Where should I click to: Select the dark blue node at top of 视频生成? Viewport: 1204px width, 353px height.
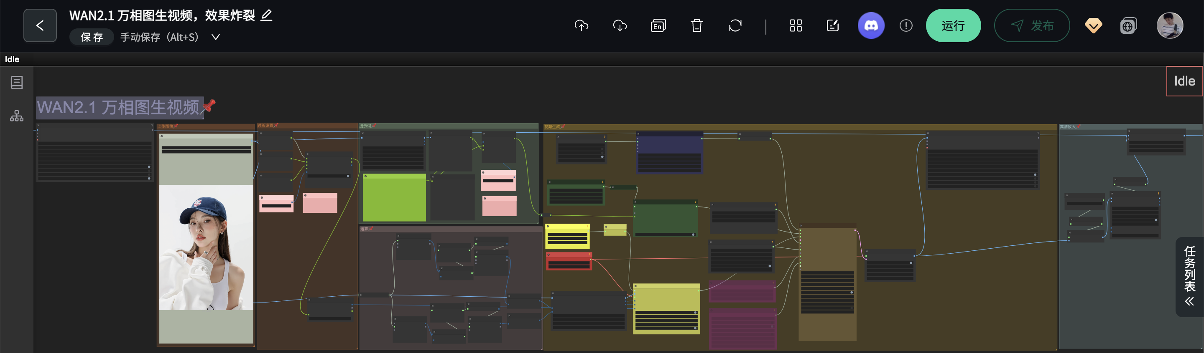[670, 152]
